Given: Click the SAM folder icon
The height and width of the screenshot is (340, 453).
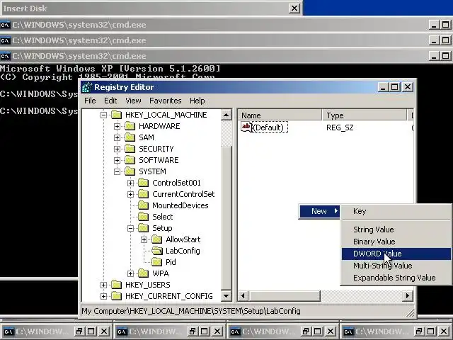Looking at the screenshot, I should coord(130,137).
